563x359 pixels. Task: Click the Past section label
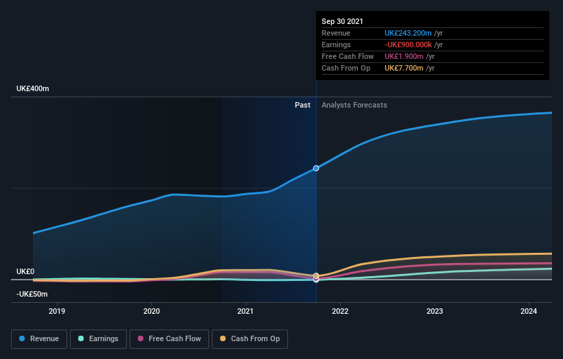[x=302, y=105]
